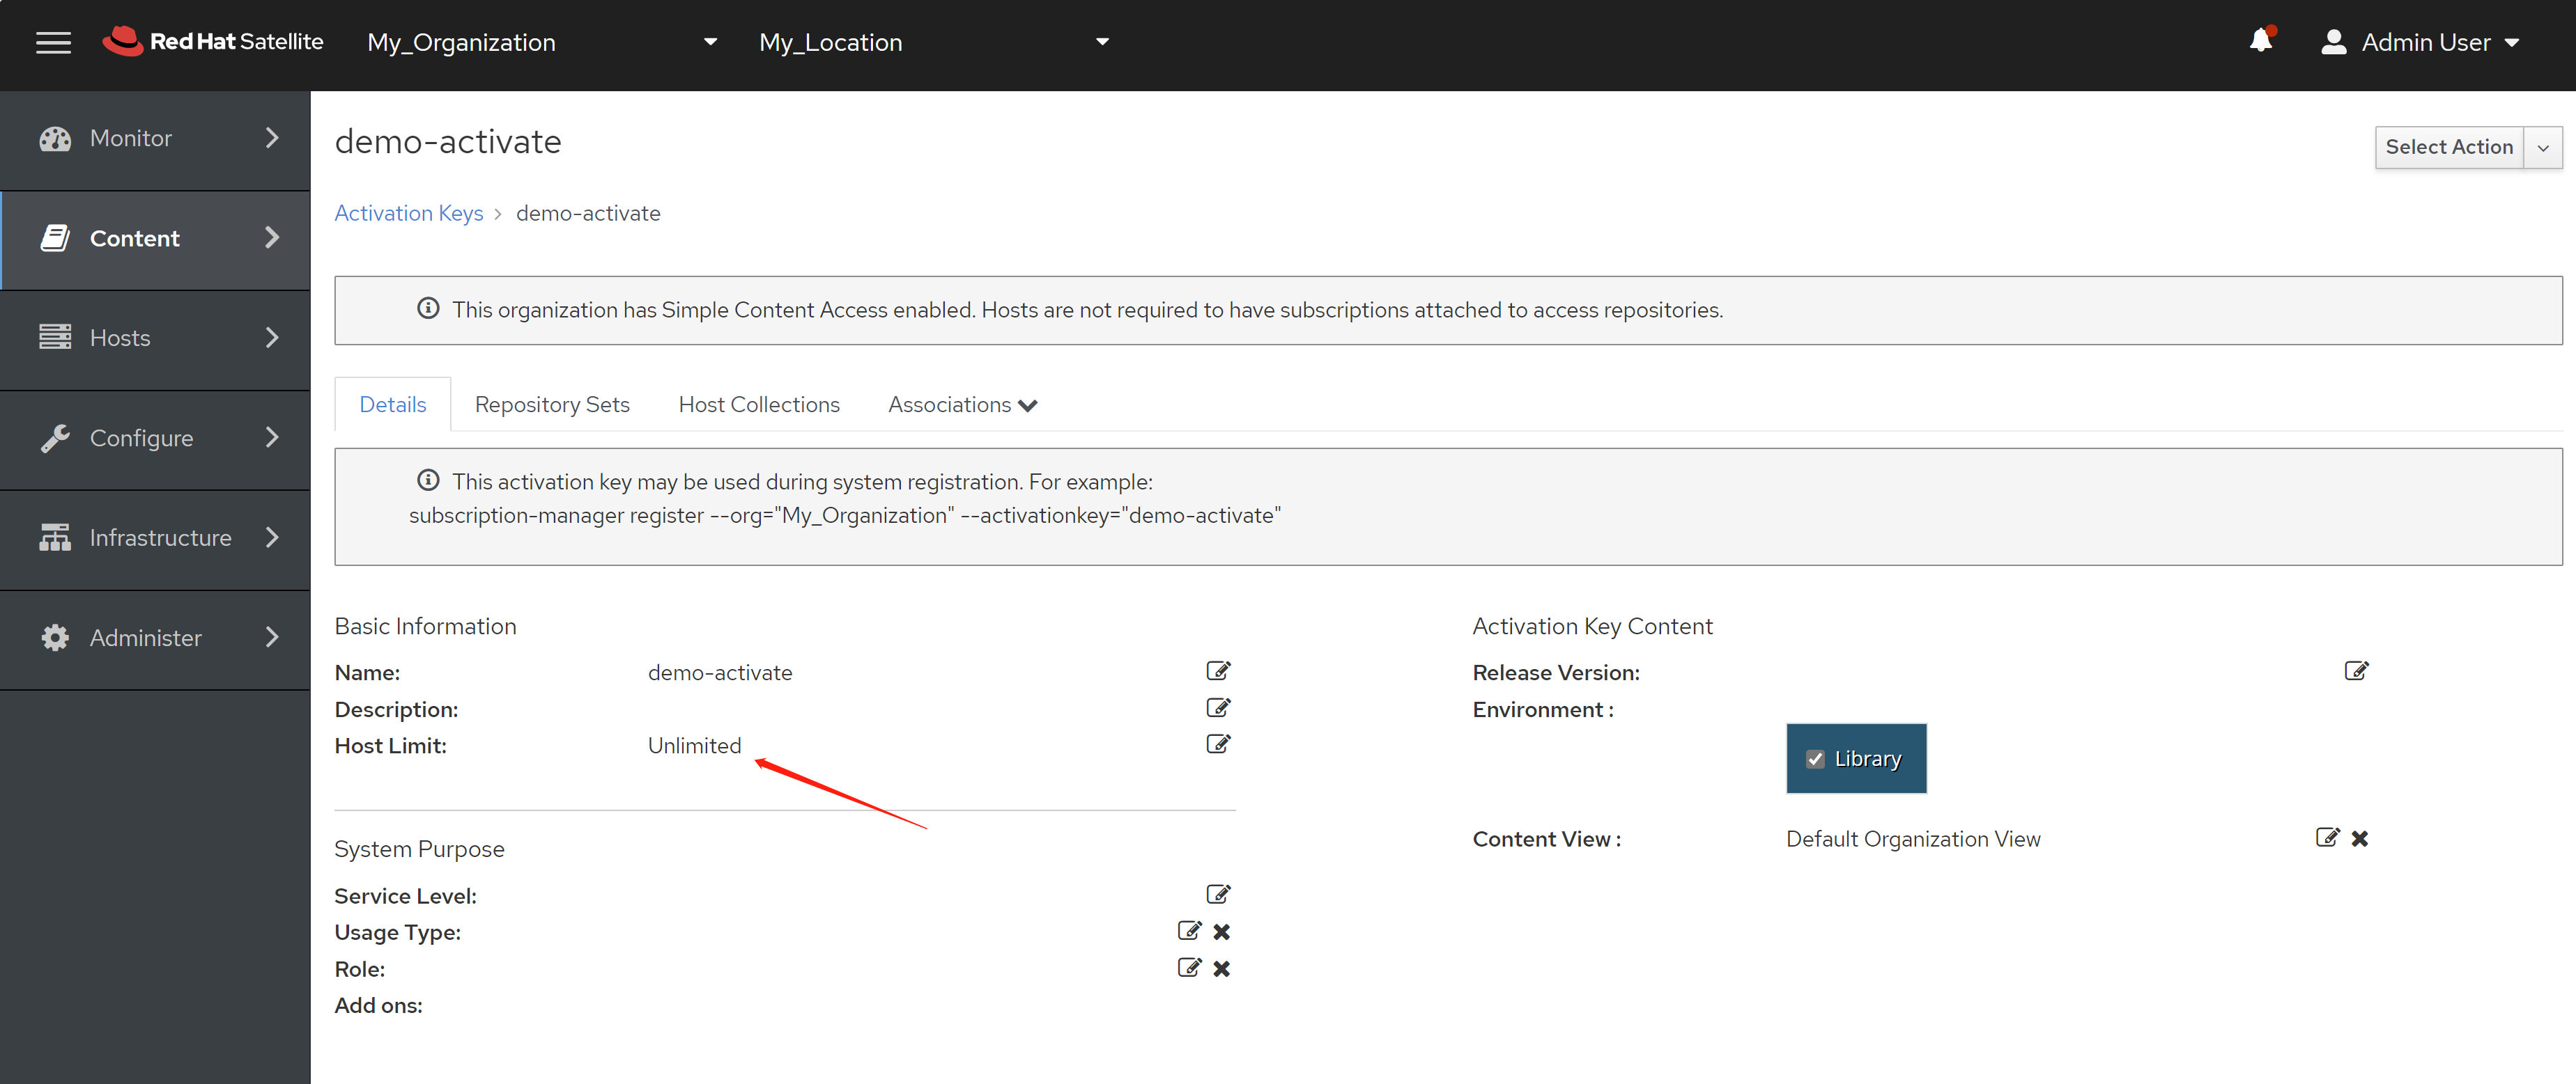Edit the Name field pencil icon

1217,671
